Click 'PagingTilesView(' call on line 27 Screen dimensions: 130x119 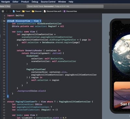(36, 70)
